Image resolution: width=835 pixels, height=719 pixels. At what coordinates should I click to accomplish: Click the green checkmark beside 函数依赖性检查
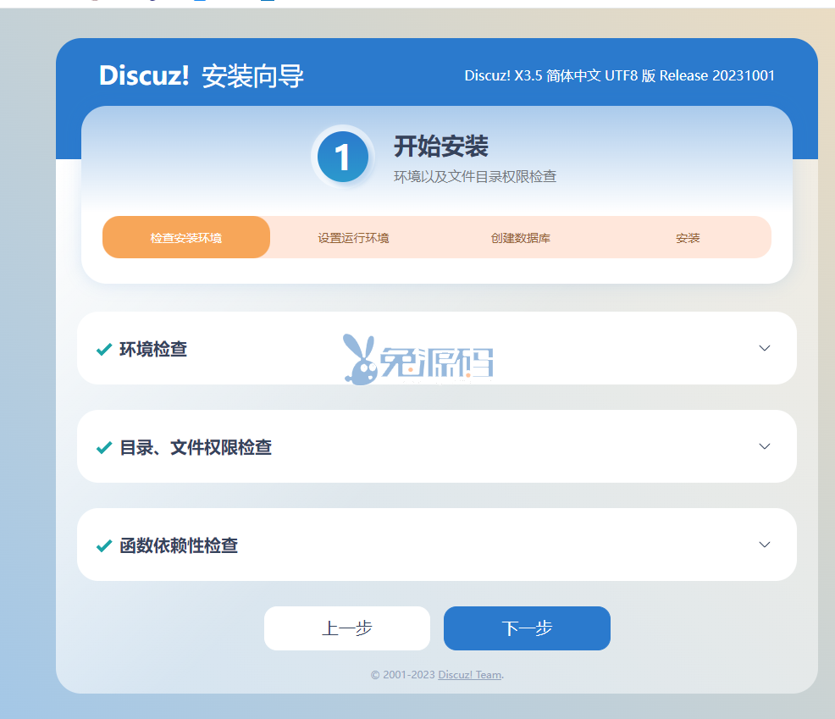[x=104, y=546]
